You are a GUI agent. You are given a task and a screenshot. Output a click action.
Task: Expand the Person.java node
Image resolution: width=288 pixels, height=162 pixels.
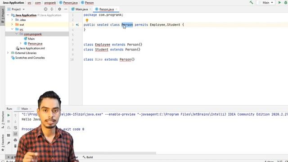tap(21, 44)
